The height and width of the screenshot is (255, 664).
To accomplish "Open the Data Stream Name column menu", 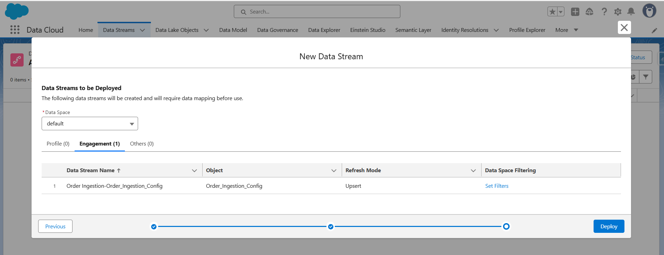I will (194, 170).
